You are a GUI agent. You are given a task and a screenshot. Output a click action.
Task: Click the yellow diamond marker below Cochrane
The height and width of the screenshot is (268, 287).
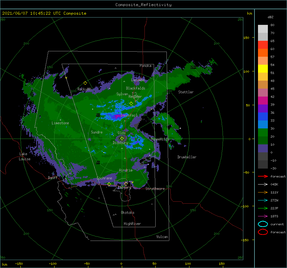[x=109, y=184]
